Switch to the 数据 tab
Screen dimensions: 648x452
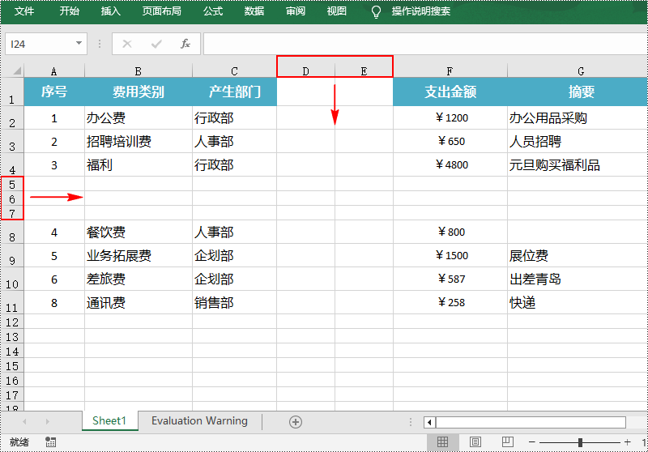254,11
